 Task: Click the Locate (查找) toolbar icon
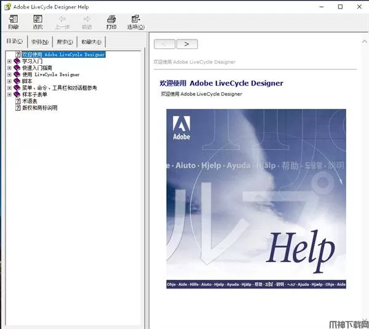click(x=38, y=22)
